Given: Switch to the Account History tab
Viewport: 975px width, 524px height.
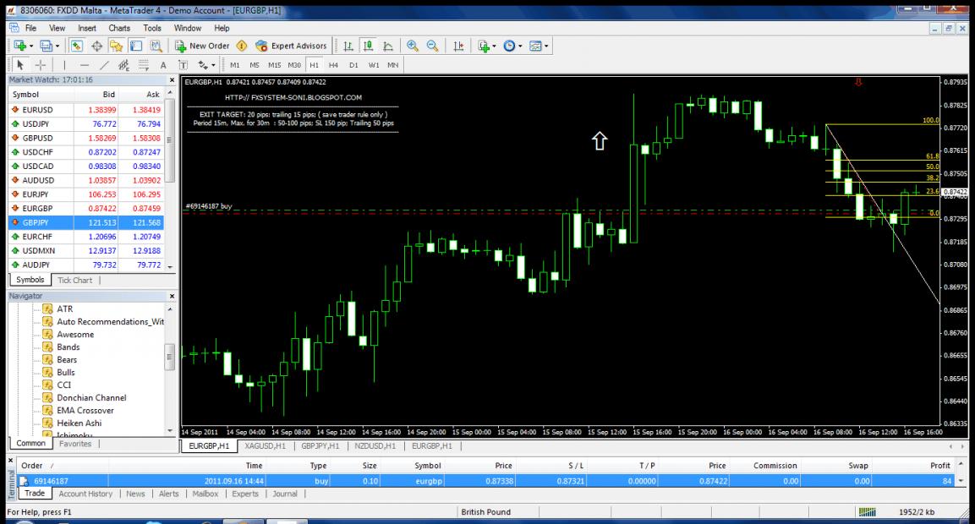Looking at the screenshot, I should coord(87,494).
